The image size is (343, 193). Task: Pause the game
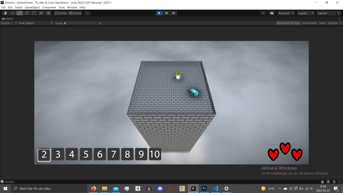point(166,13)
